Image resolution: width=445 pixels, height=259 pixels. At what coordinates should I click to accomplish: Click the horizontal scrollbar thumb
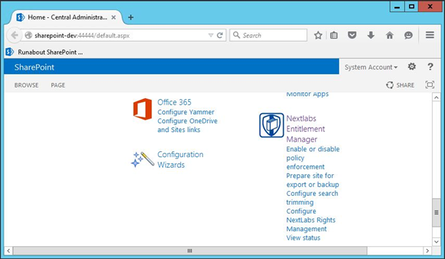tap(190, 251)
